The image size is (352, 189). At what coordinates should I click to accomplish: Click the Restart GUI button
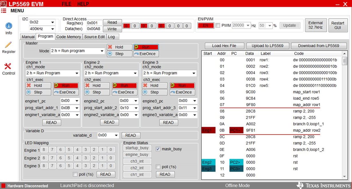(x=338, y=25)
